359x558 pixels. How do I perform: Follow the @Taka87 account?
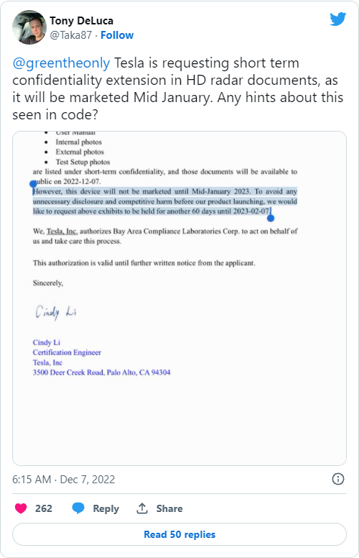point(117,35)
